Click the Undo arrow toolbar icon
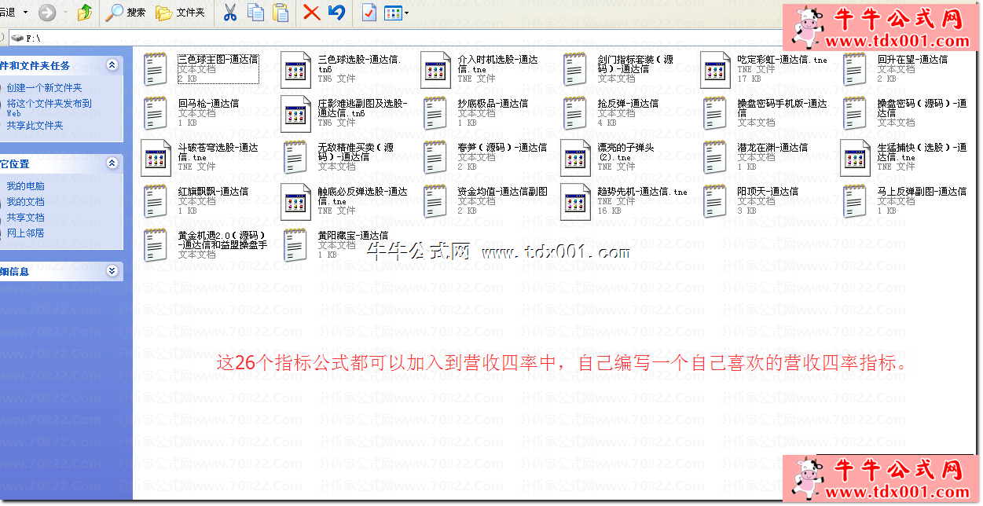This screenshot has height=506, width=983. pos(336,13)
